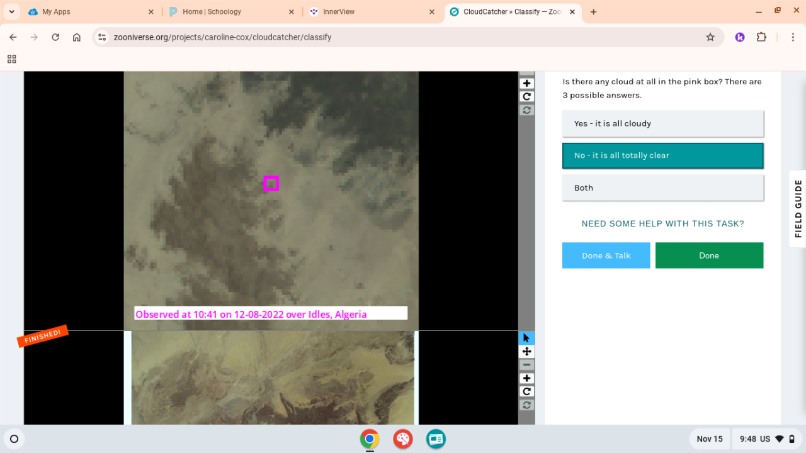
Task: Reset the lower image view
Action: pos(527,405)
